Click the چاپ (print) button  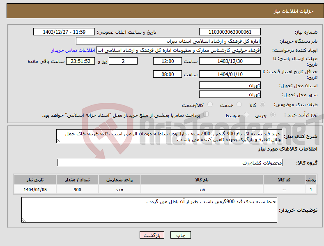click(x=180, y=235)
